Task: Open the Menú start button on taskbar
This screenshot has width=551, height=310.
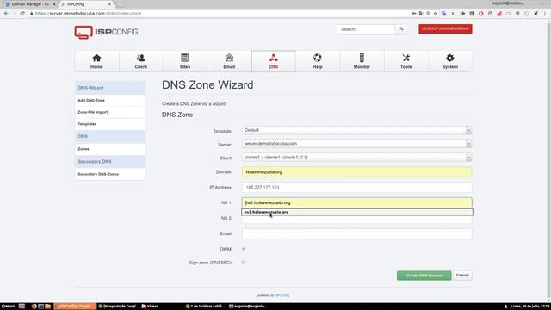Action: click(x=8, y=307)
